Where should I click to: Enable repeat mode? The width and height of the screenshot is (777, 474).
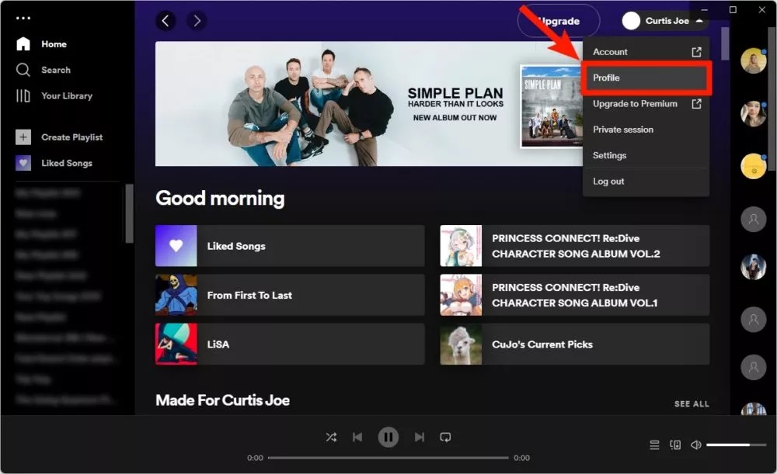pyautogui.click(x=445, y=437)
